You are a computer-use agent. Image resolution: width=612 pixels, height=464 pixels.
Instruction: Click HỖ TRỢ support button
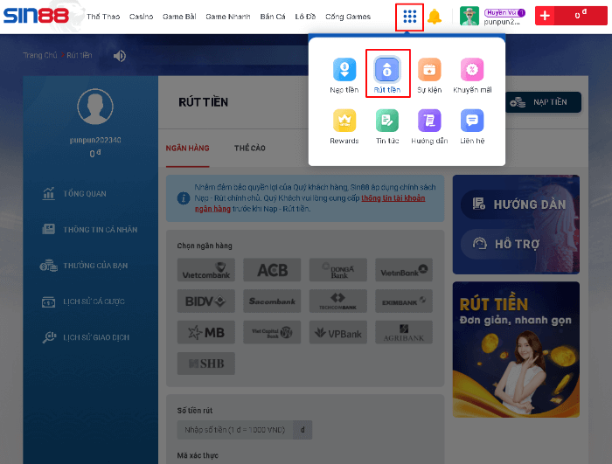click(x=507, y=245)
